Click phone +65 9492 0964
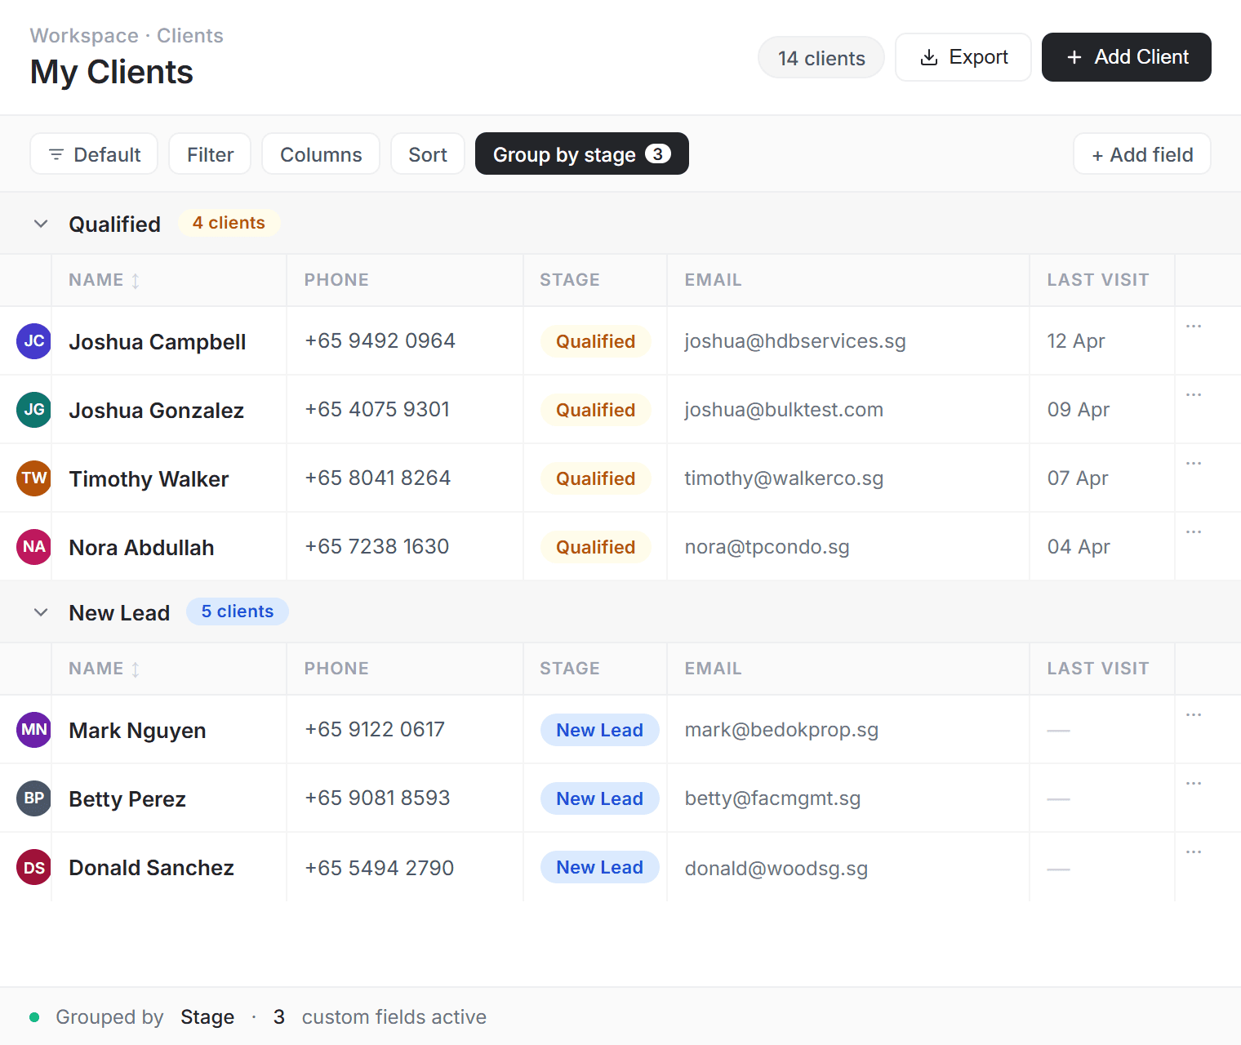This screenshot has height=1045, width=1241. [x=380, y=340]
